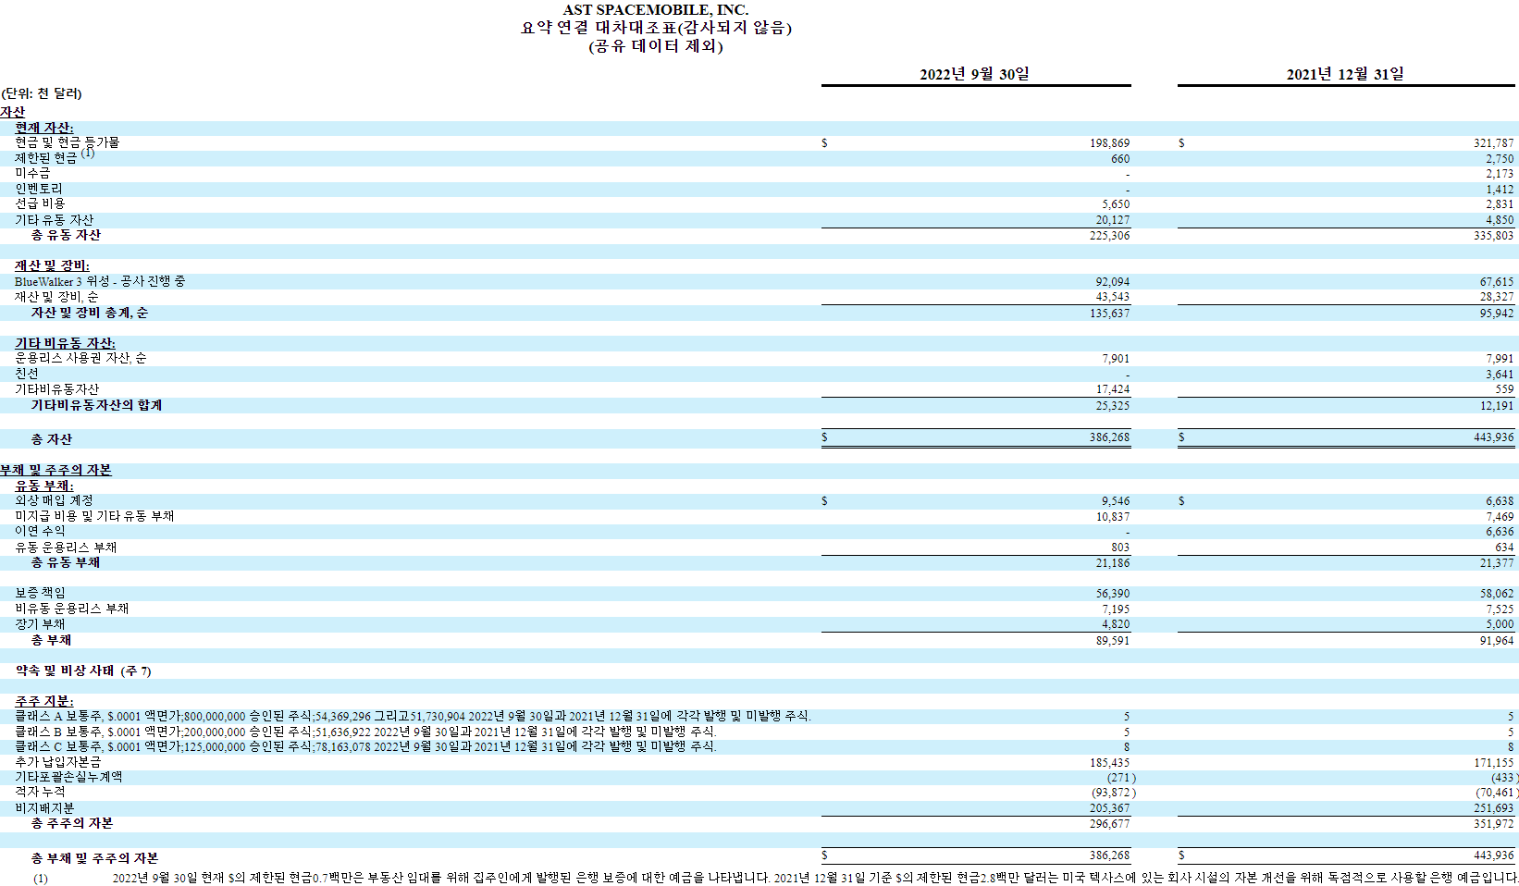Click the value 7,901
Image resolution: width=1519 pixels, height=886 pixels.
pyautogui.click(x=1116, y=359)
